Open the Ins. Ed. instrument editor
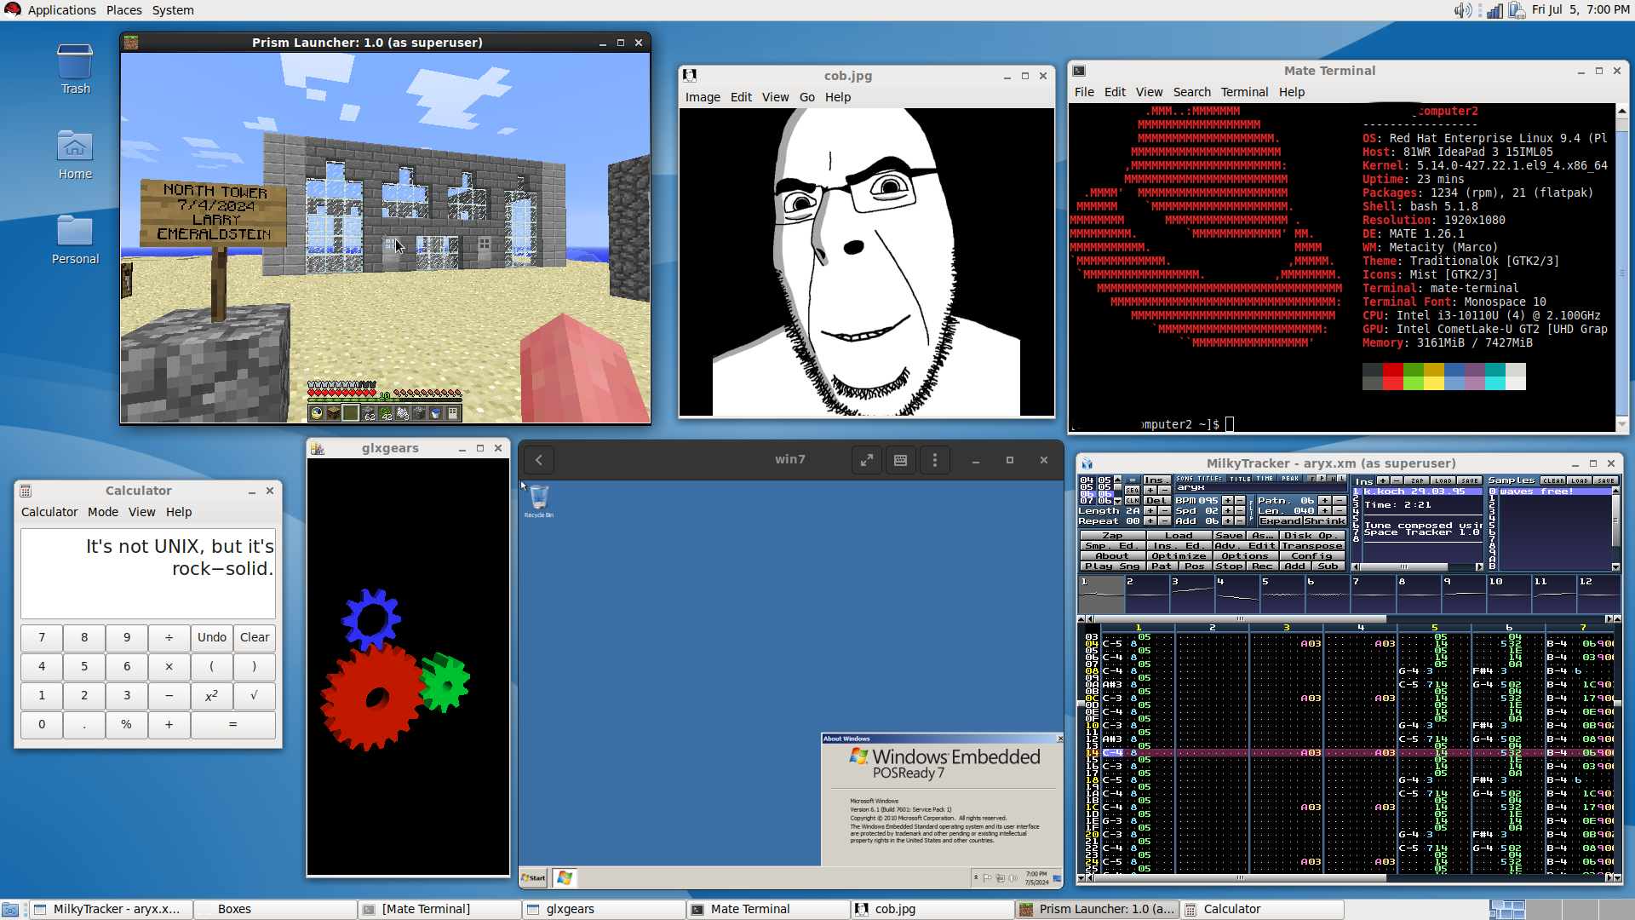The width and height of the screenshot is (1635, 920). click(x=1179, y=546)
